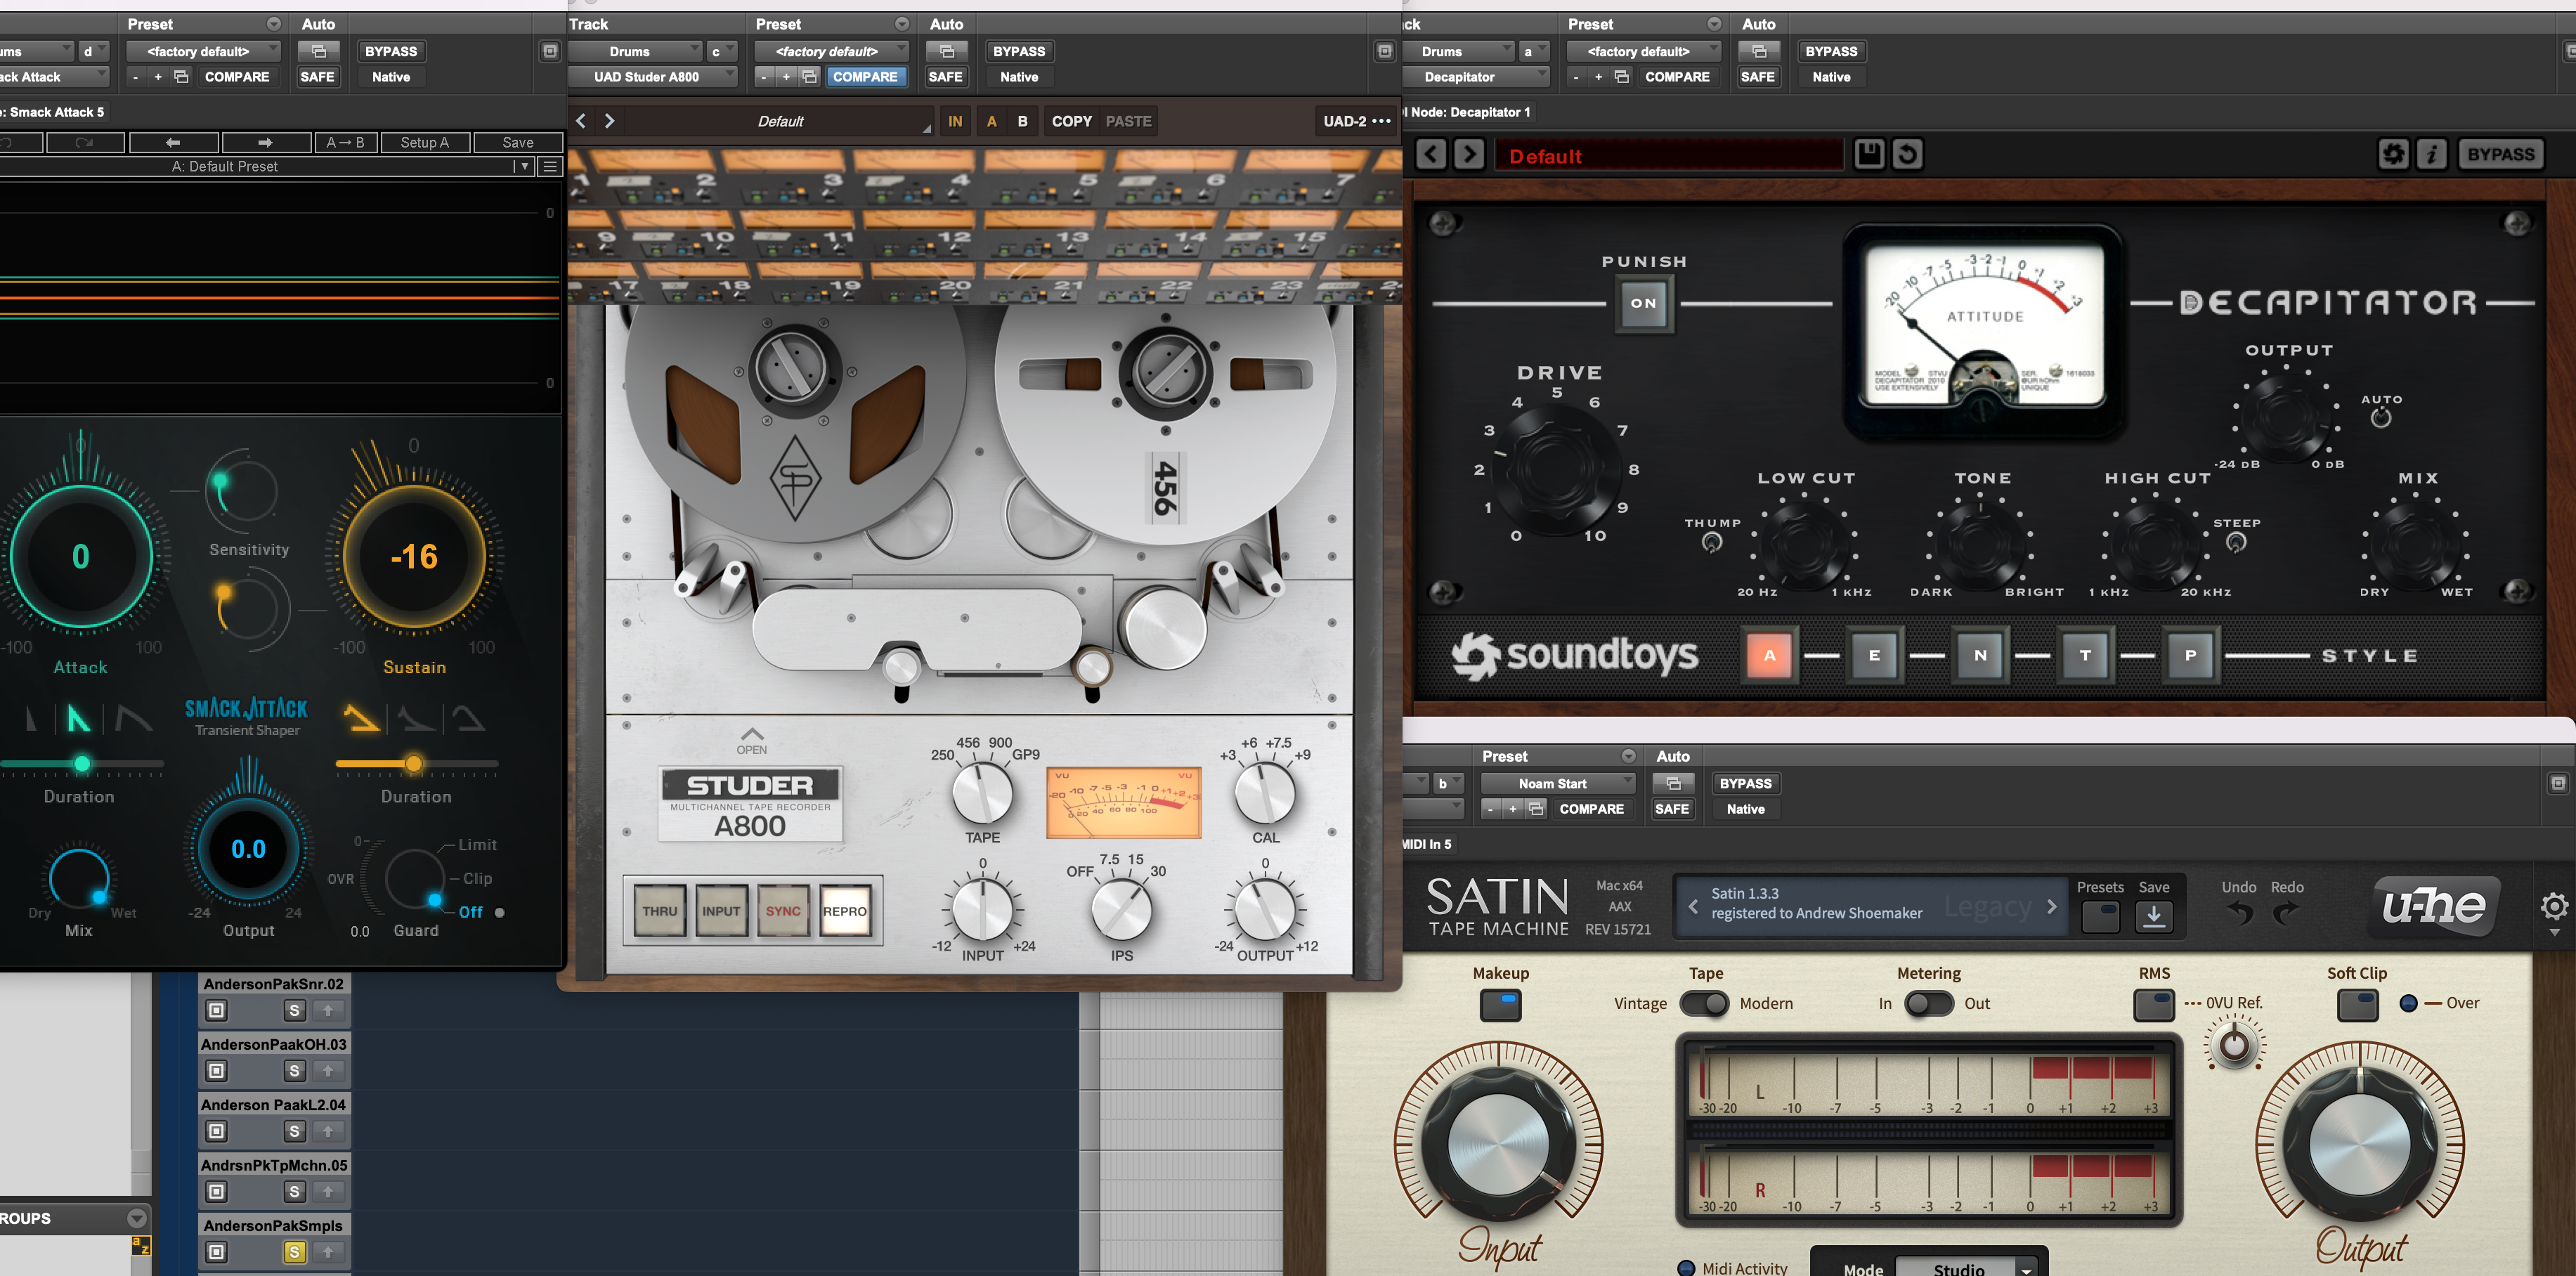
Task: Click Decapitator revert preset icon
Action: 1907,154
